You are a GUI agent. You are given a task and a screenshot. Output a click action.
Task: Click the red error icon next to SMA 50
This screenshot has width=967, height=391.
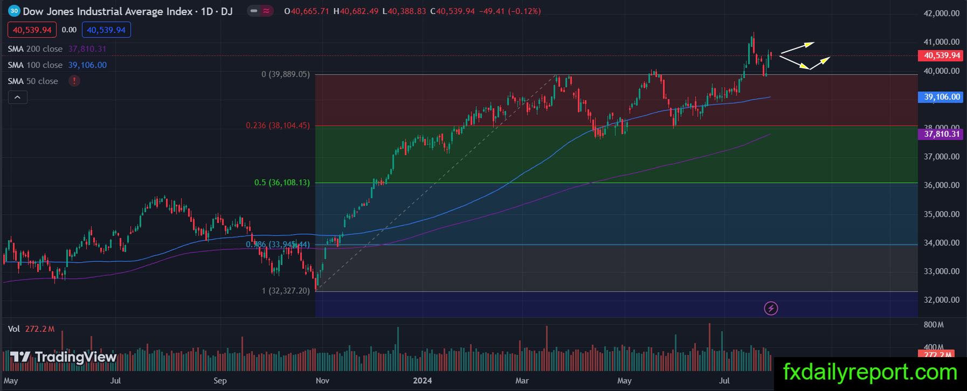(x=74, y=81)
